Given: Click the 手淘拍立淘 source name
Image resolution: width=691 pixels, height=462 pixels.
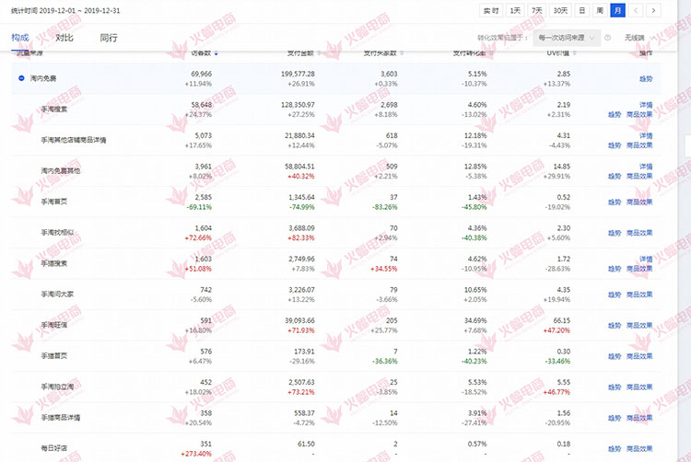Looking at the screenshot, I should pos(57,387).
